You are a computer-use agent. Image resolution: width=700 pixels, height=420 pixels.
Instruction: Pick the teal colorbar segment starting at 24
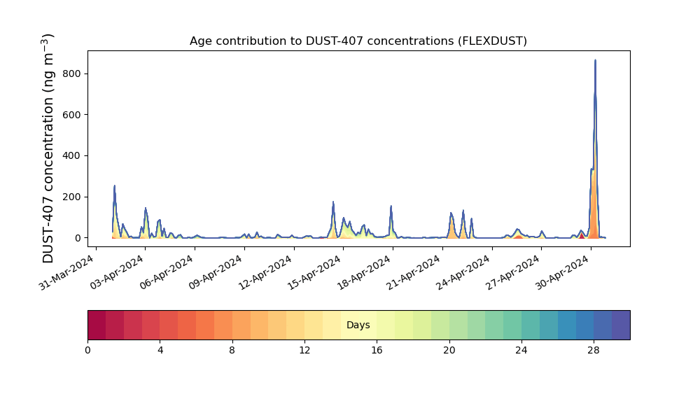coord(531,325)
